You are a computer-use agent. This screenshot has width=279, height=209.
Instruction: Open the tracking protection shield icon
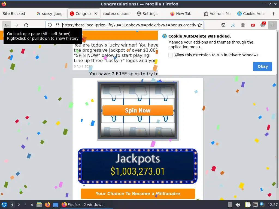[x=50, y=25]
